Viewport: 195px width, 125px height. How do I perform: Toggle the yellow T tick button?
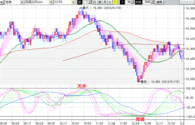tap(115, 2)
